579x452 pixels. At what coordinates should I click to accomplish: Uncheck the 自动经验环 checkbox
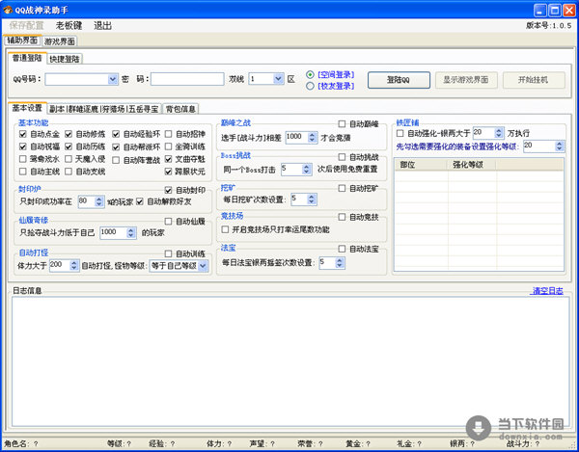click(116, 134)
